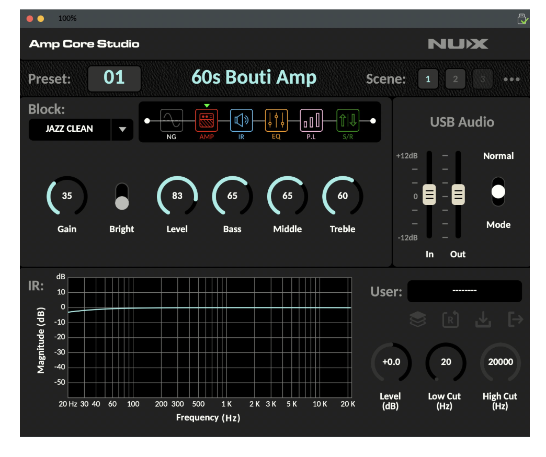546x457 pixels.
Task: Expand the JAZZ CLEAN amp model dropdown
Action: point(122,130)
